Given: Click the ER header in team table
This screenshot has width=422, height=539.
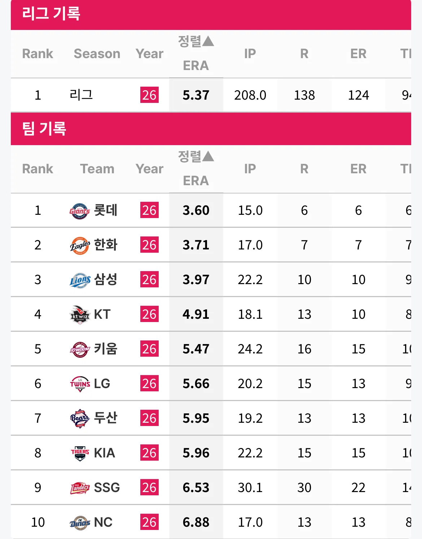Looking at the screenshot, I should coord(358,169).
